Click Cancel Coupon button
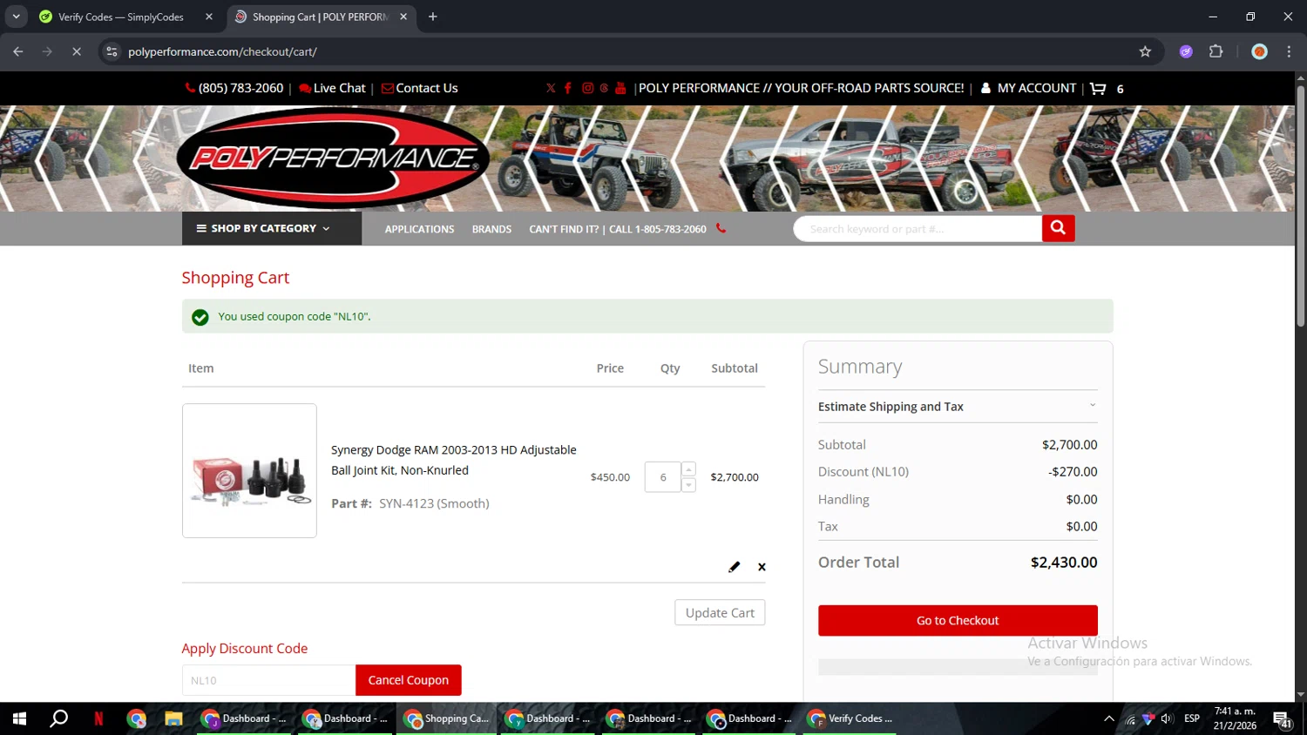Image resolution: width=1307 pixels, height=735 pixels. 408,680
